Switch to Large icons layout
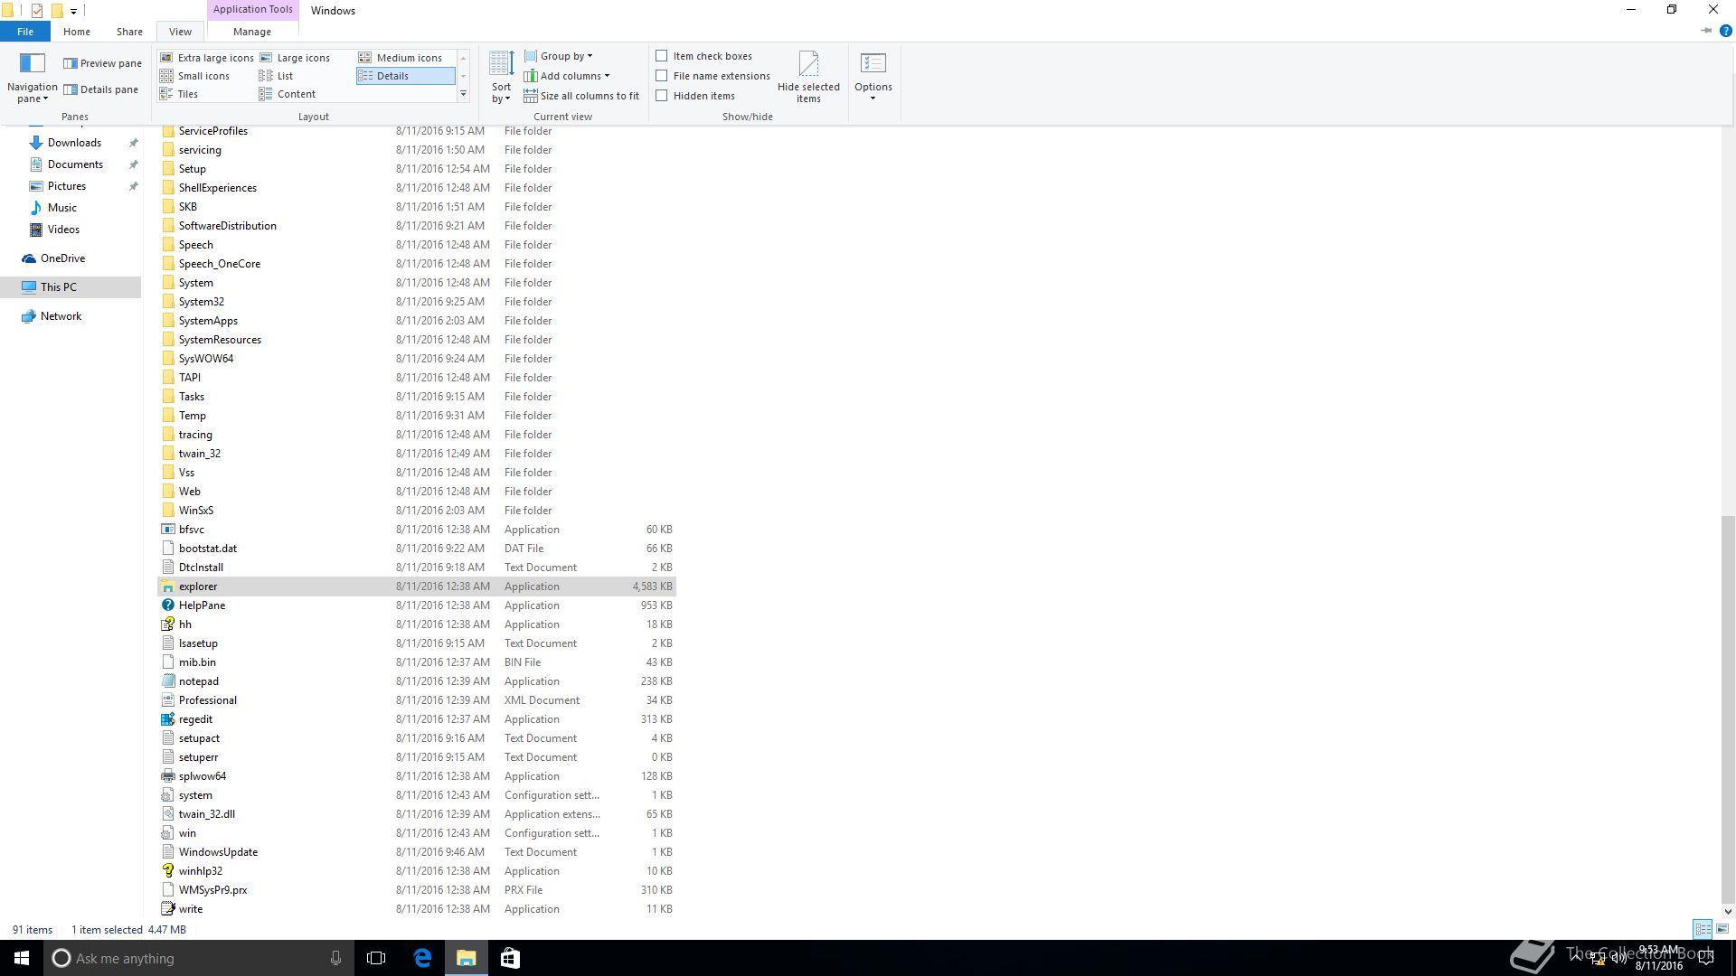The image size is (1736, 976). (x=295, y=58)
